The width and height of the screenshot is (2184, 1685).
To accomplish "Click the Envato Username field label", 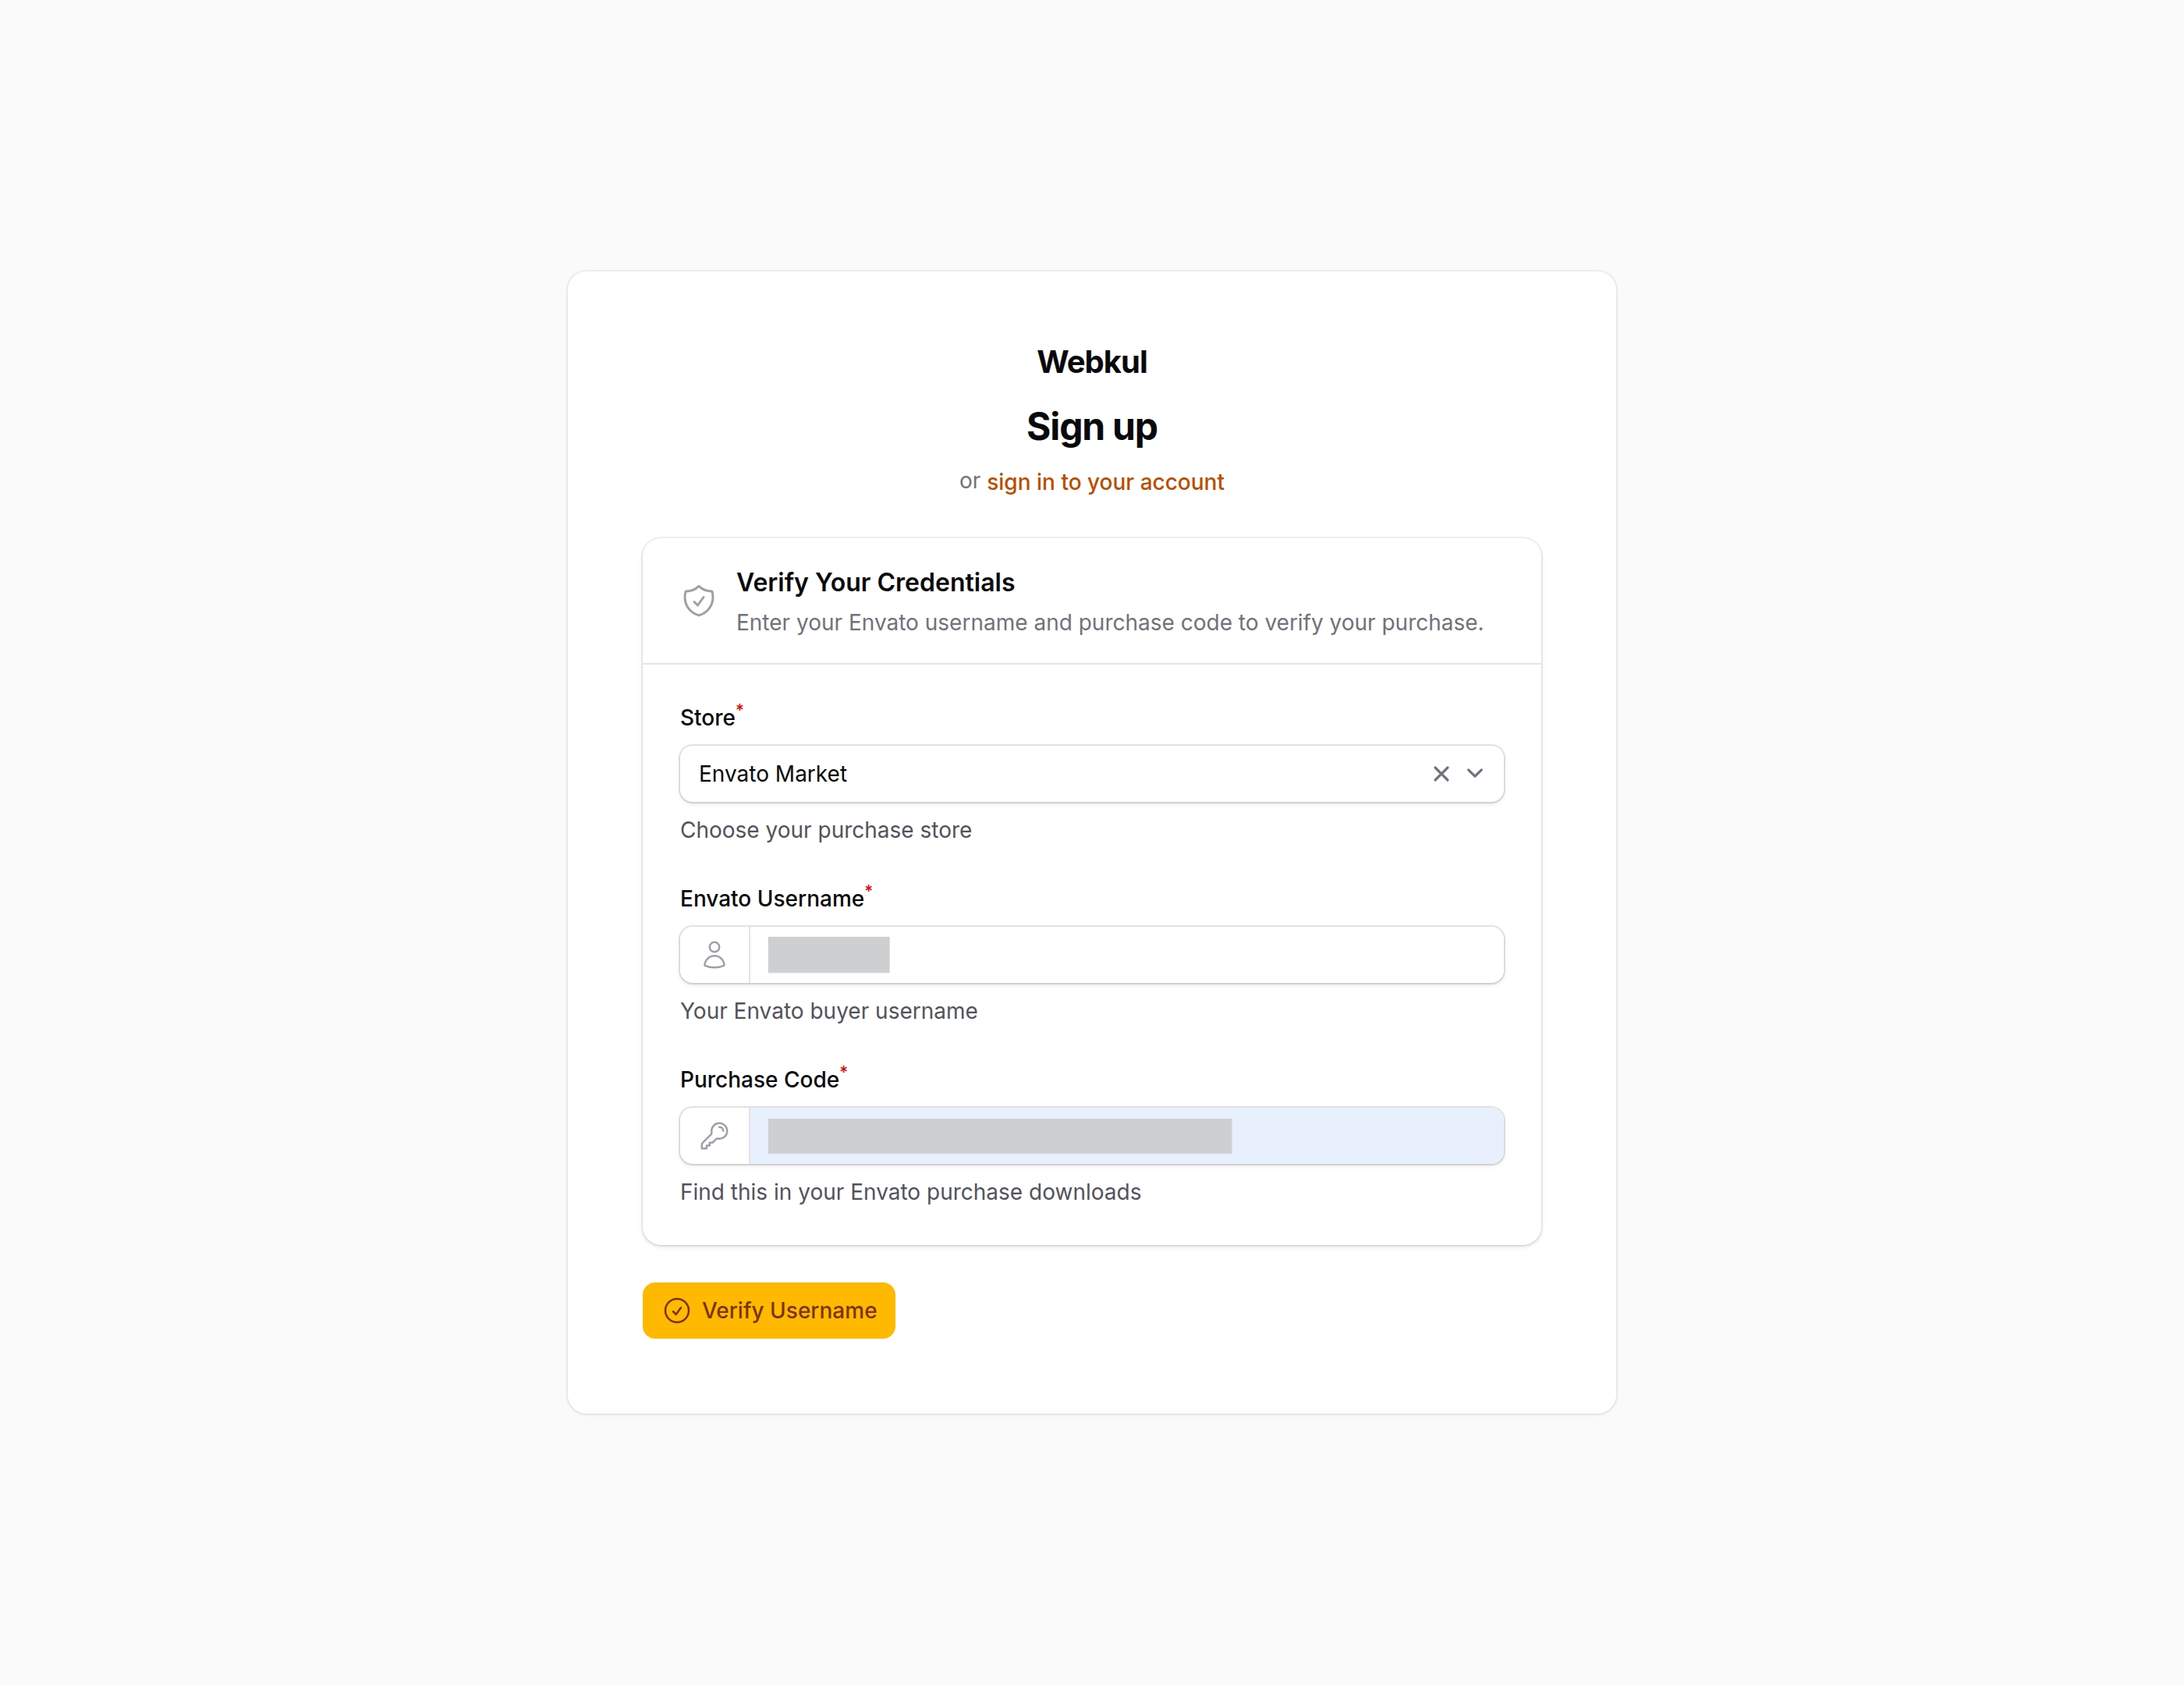I will click(771, 897).
